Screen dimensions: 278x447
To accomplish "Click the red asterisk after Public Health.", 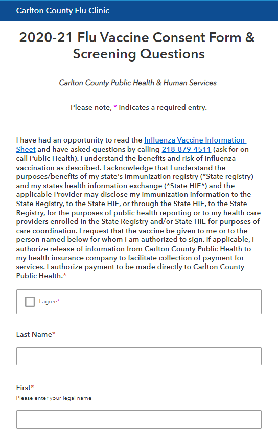I will pos(64,275).
